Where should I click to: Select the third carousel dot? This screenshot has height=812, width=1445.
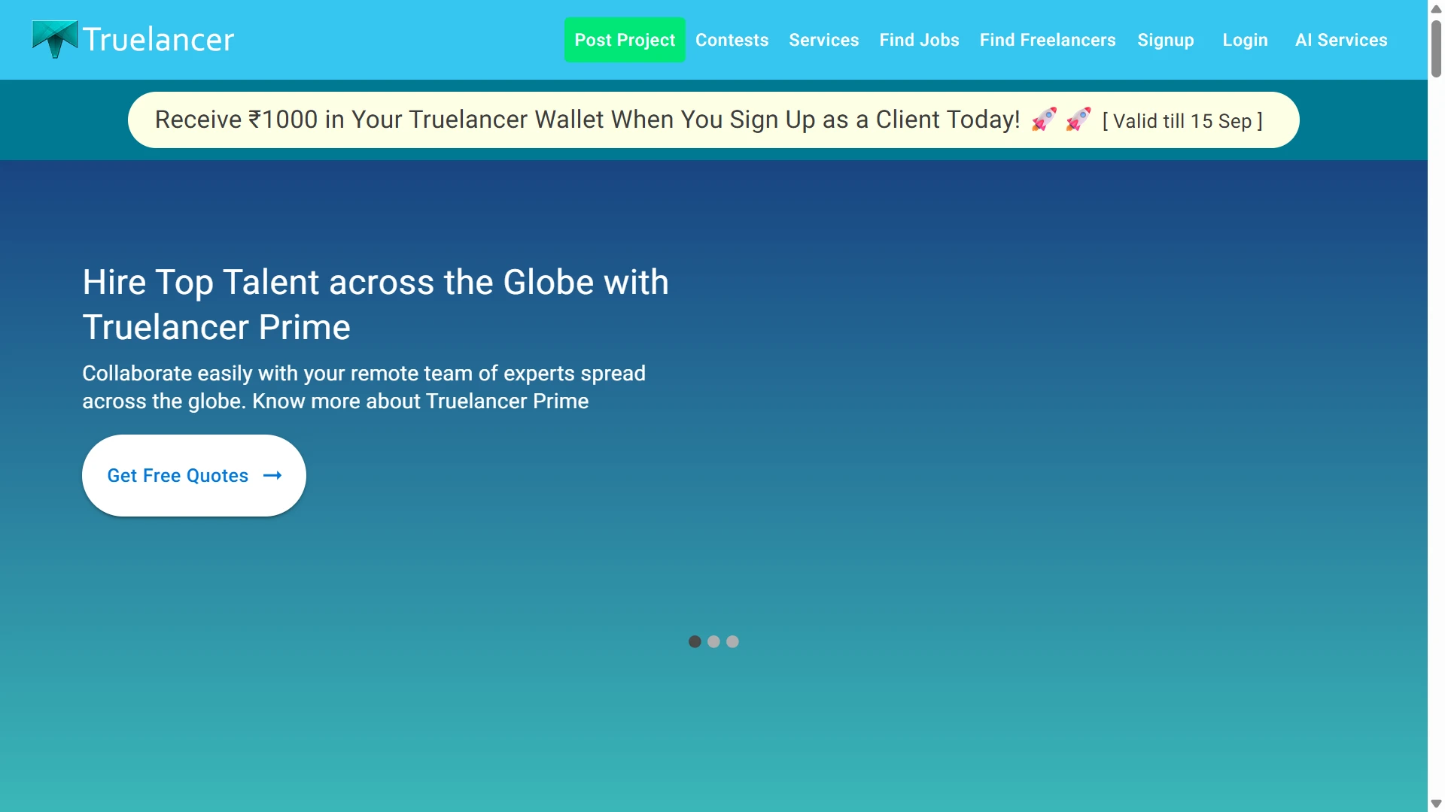pos(732,641)
